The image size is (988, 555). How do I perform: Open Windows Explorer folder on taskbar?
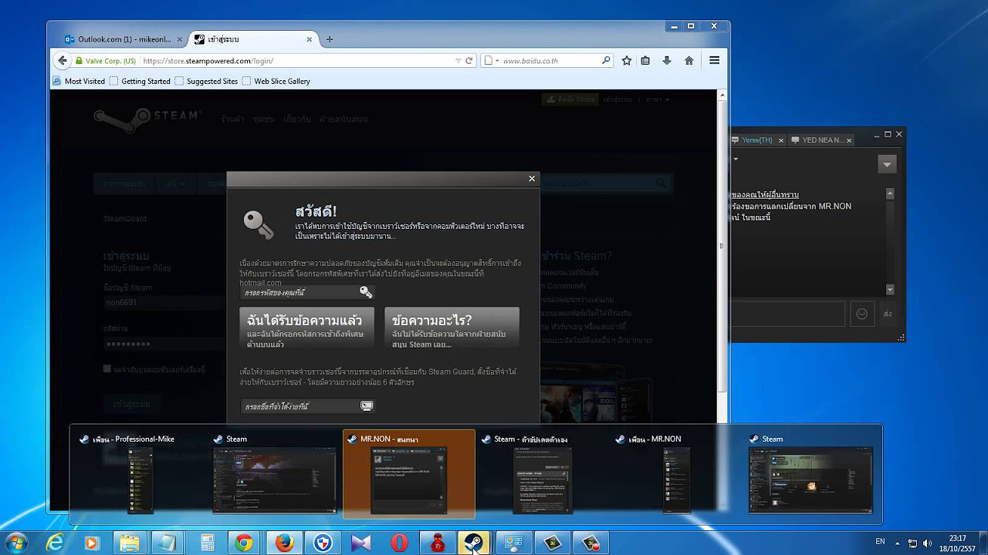130,543
